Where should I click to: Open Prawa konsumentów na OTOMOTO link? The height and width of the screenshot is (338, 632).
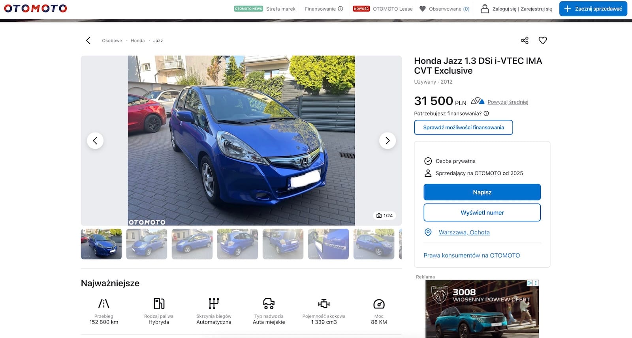coord(472,255)
